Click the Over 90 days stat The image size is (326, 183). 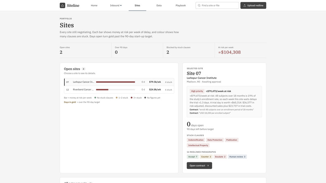tap(137, 50)
